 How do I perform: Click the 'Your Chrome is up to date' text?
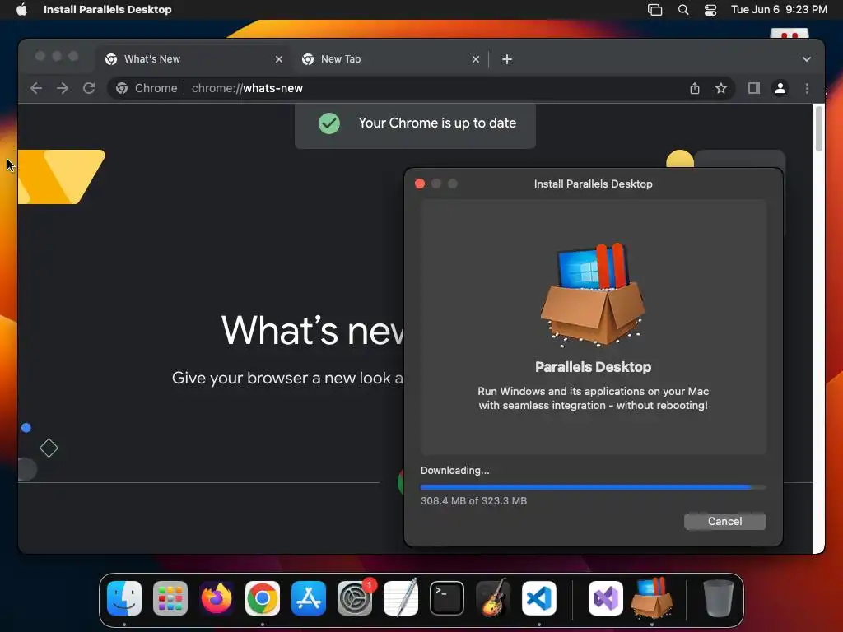pyautogui.click(x=437, y=123)
